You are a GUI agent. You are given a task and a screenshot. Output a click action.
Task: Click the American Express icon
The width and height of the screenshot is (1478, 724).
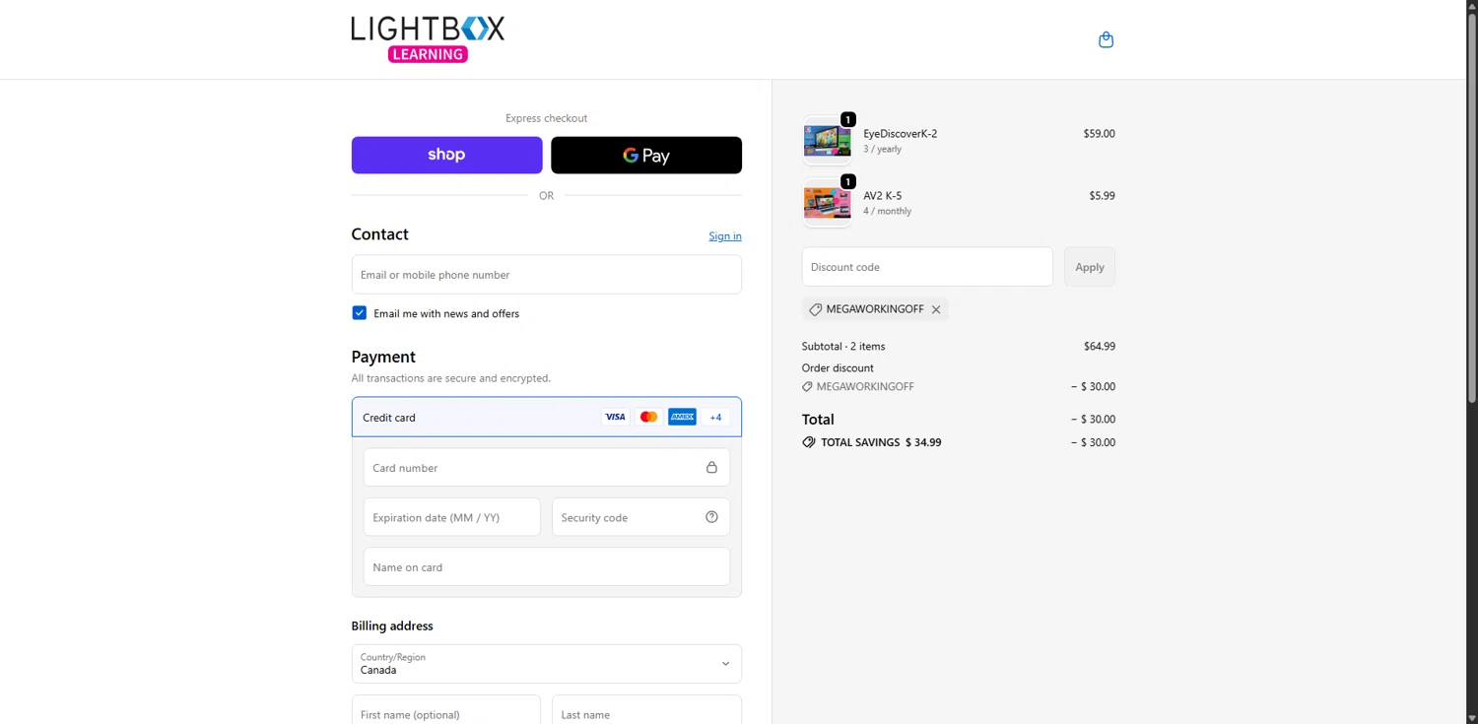(682, 418)
